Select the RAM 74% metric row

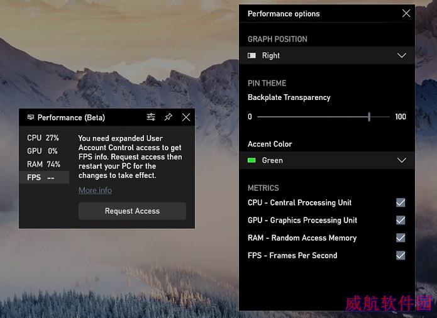44,164
